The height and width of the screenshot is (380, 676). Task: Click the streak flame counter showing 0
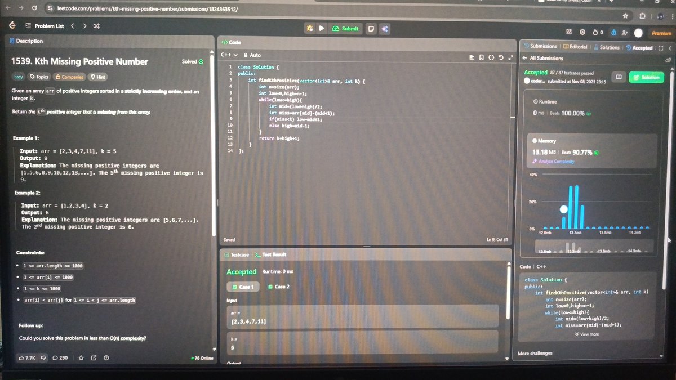click(x=598, y=33)
